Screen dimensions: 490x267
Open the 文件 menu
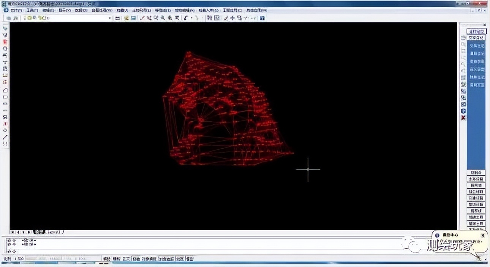click(x=15, y=10)
